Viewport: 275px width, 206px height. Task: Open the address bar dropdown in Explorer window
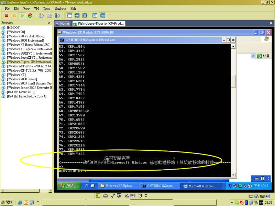pyautogui.click(x=253, y=56)
